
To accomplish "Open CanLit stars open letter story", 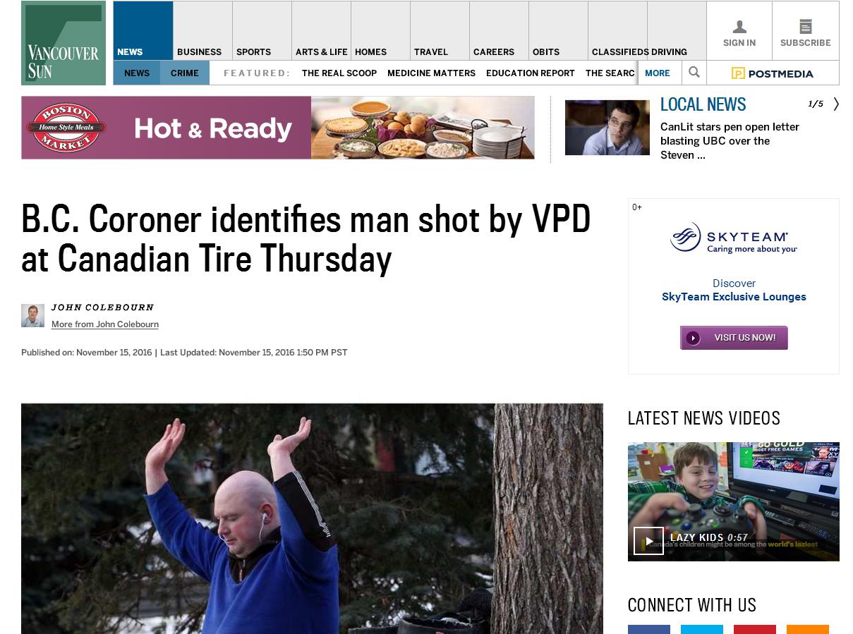I will [730, 141].
